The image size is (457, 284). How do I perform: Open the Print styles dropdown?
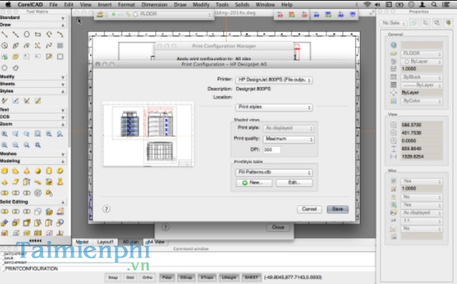(274, 107)
